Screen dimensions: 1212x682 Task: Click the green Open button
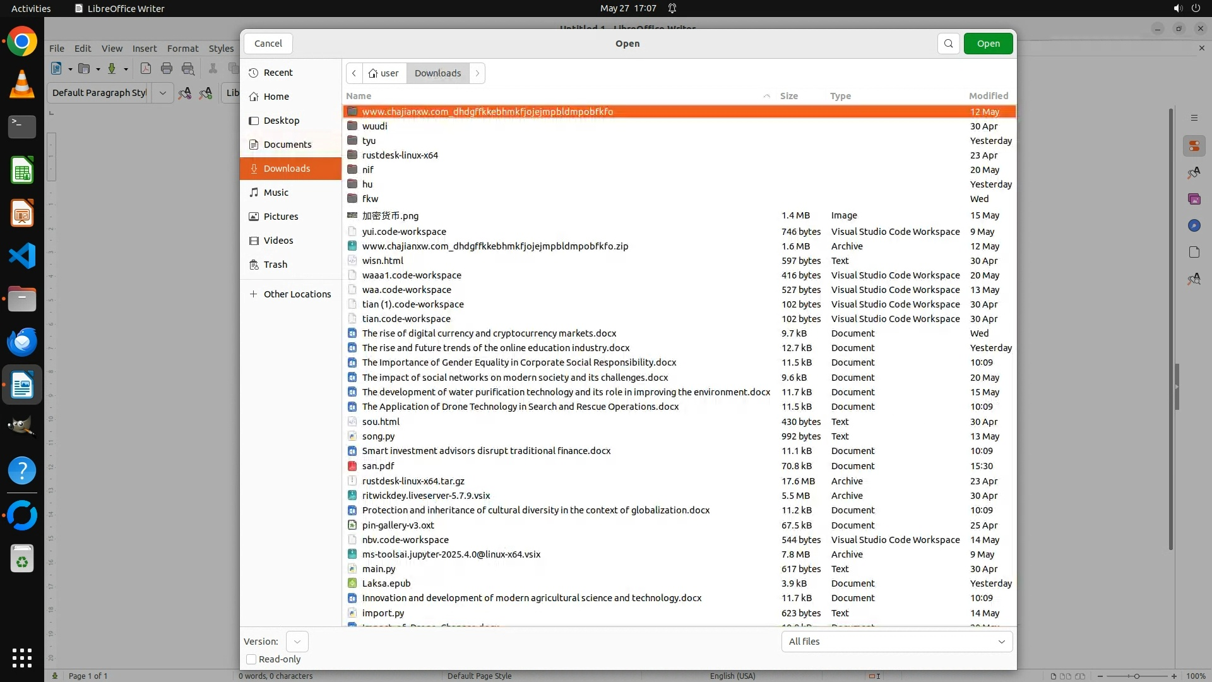coord(988,44)
